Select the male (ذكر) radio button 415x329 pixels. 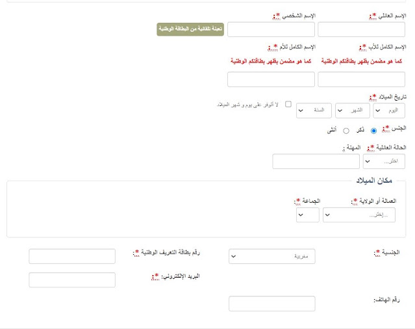(x=373, y=131)
